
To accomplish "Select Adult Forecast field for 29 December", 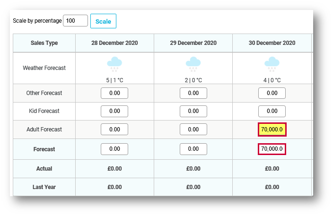I will pos(193,130).
